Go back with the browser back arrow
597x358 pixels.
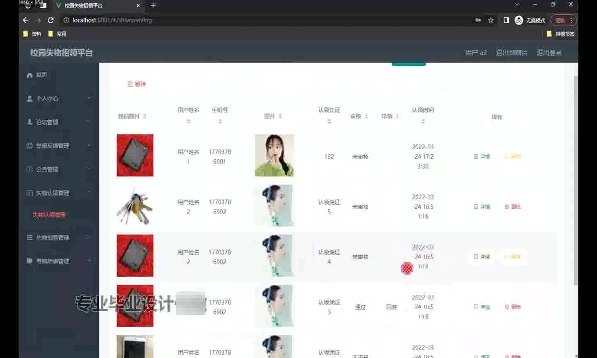click(26, 20)
